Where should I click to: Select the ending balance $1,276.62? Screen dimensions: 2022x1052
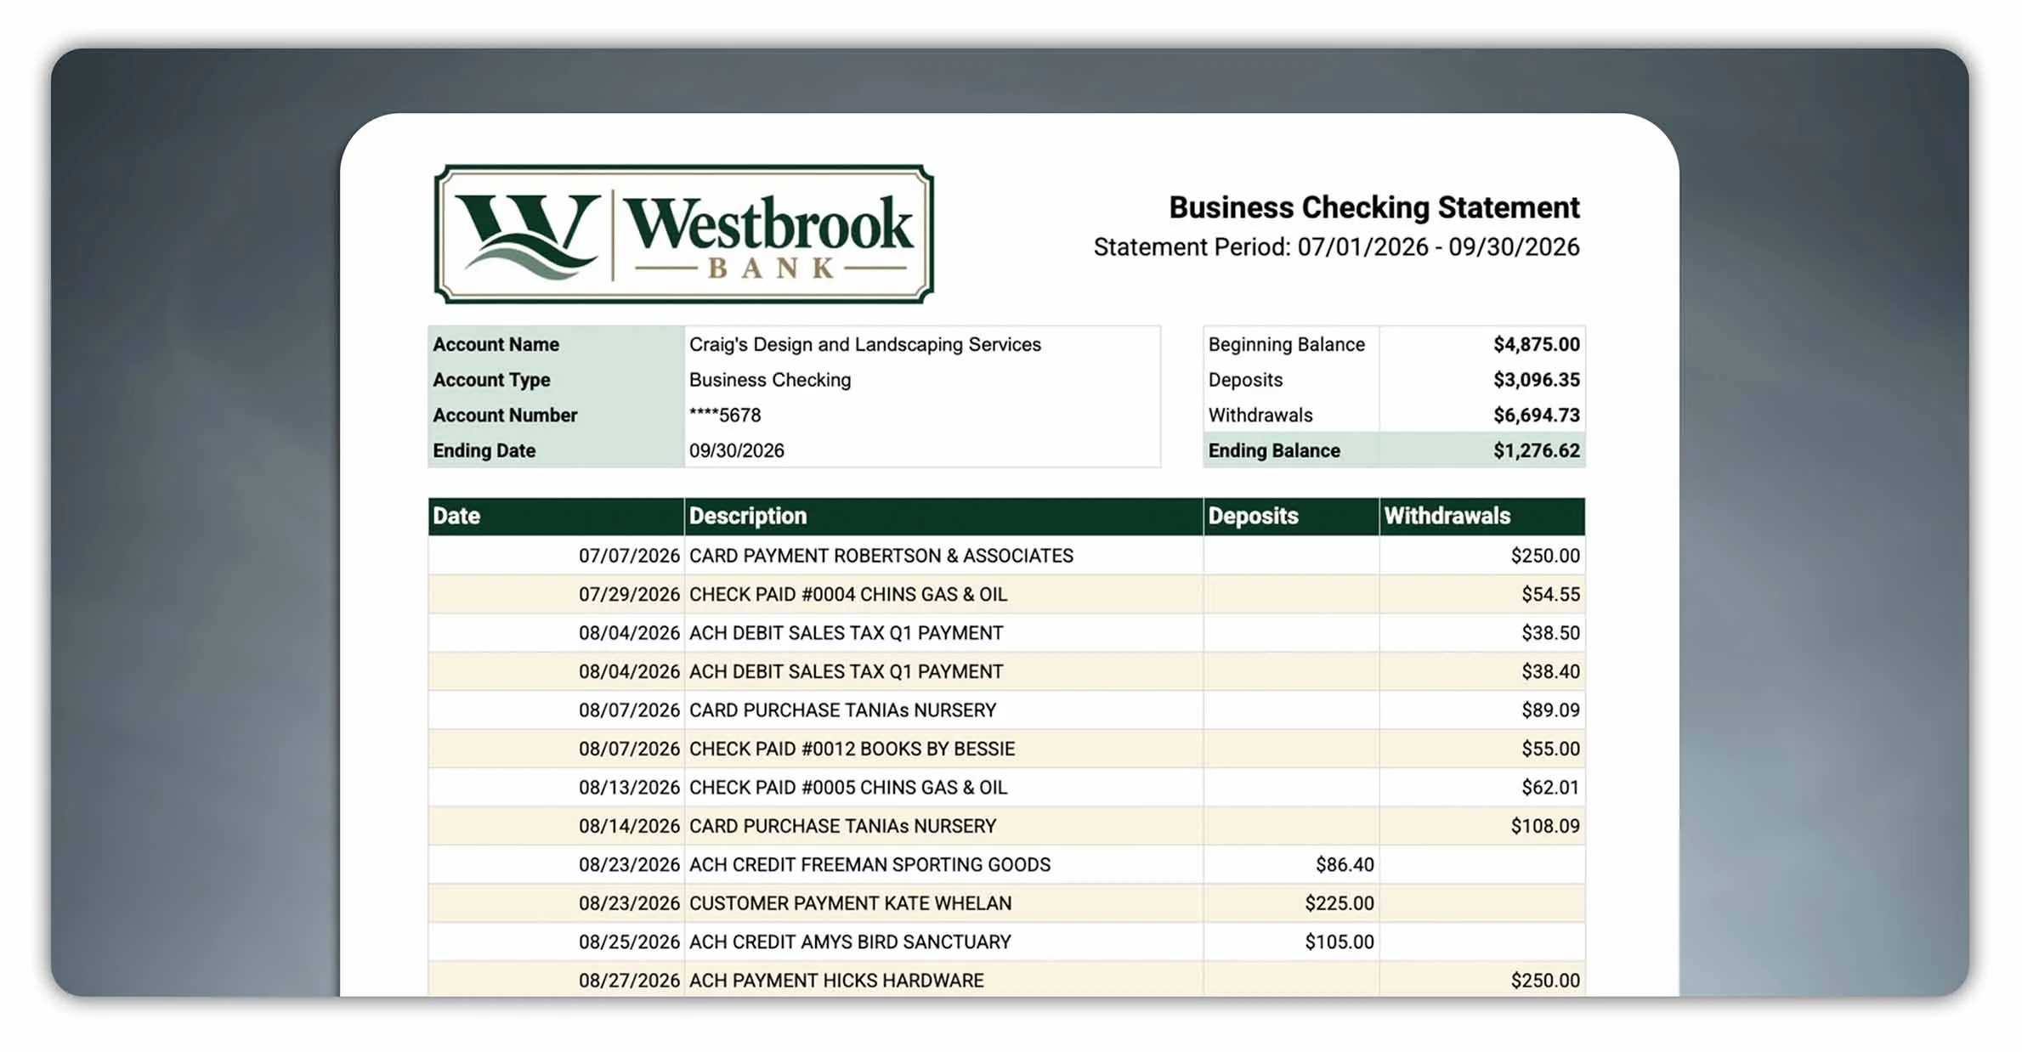1536,450
